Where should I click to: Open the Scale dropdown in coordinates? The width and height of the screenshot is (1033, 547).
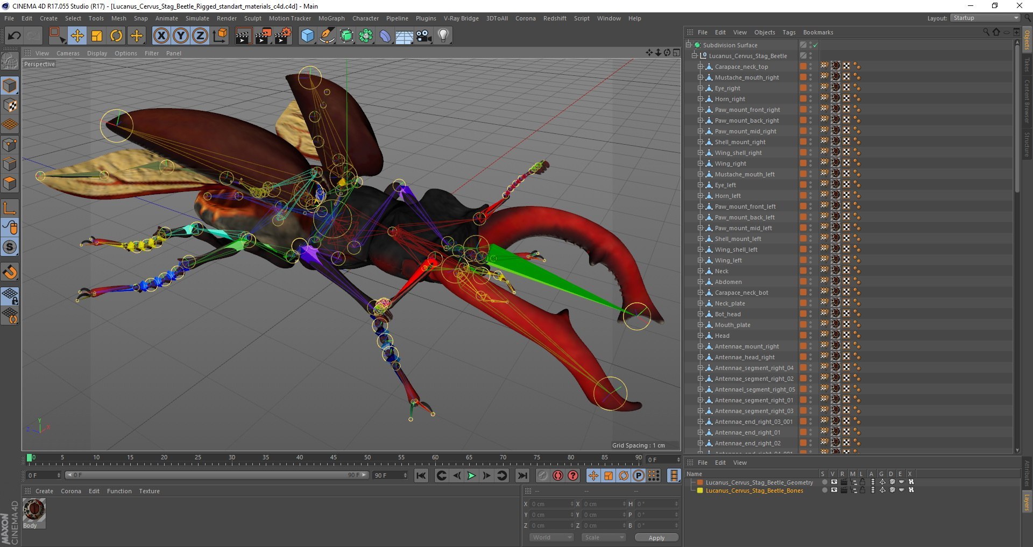click(604, 537)
